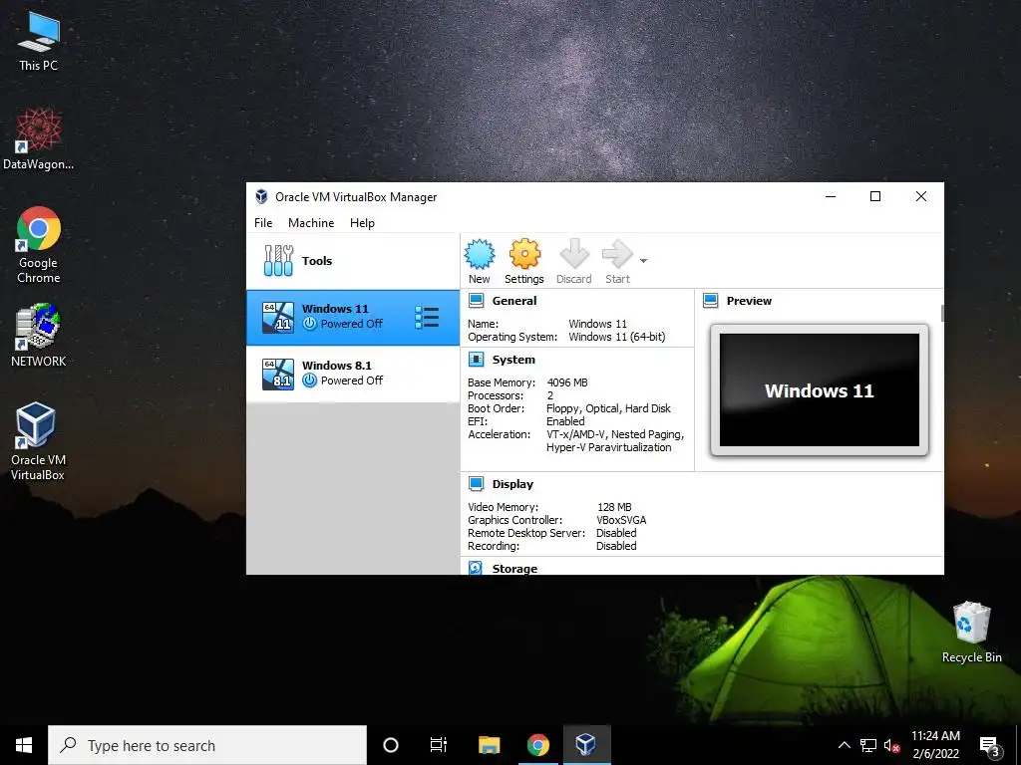The width and height of the screenshot is (1021, 765).
Task: Click the Boot Order value text
Action: coord(608,408)
